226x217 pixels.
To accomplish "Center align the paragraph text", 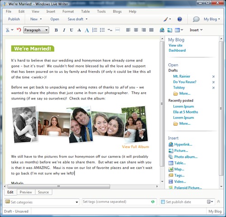I will click(x=136, y=30).
